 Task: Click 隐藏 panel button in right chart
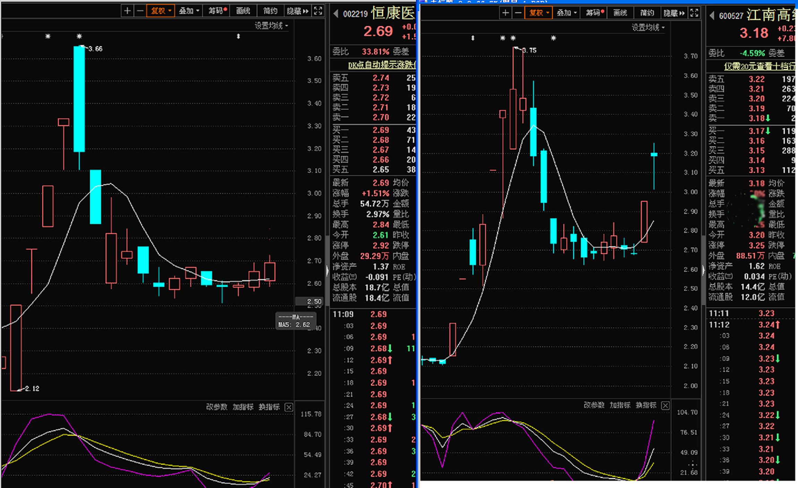click(x=674, y=13)
